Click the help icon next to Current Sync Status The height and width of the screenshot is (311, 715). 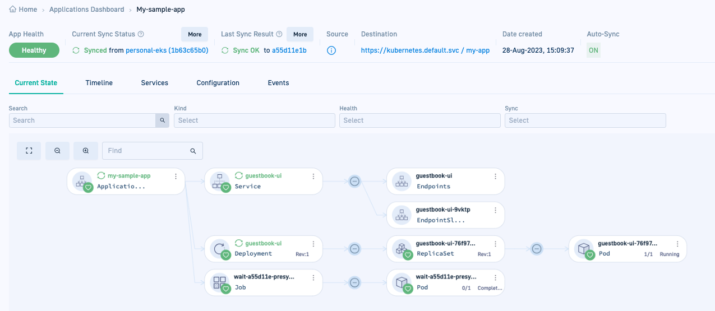click(141, 34)
